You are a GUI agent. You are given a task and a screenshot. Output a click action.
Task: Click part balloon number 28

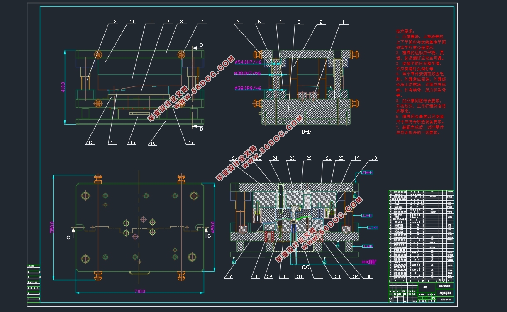[x=256, y=276]
